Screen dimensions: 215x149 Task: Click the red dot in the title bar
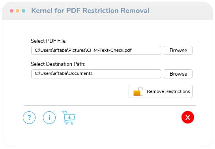pos(12,11)
